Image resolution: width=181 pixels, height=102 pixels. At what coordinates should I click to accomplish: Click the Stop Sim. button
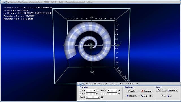click(132, 96)
